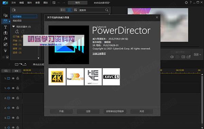Click the 注册 button in About dialog
The height and width of the screenshot is (129, 204).
click(88, 111)
